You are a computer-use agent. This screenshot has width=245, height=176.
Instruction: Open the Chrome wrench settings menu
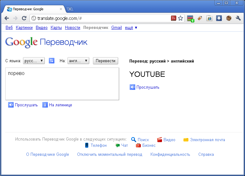238,18
